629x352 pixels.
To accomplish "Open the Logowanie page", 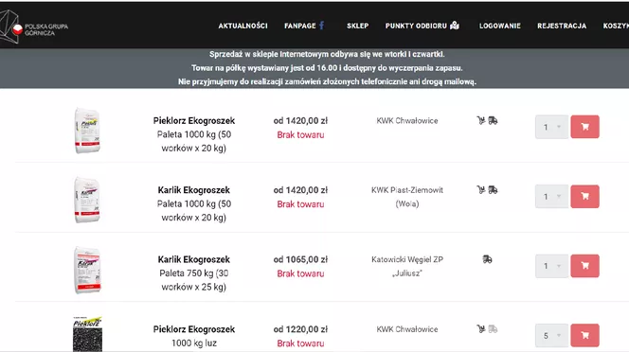I will point(500,26).
